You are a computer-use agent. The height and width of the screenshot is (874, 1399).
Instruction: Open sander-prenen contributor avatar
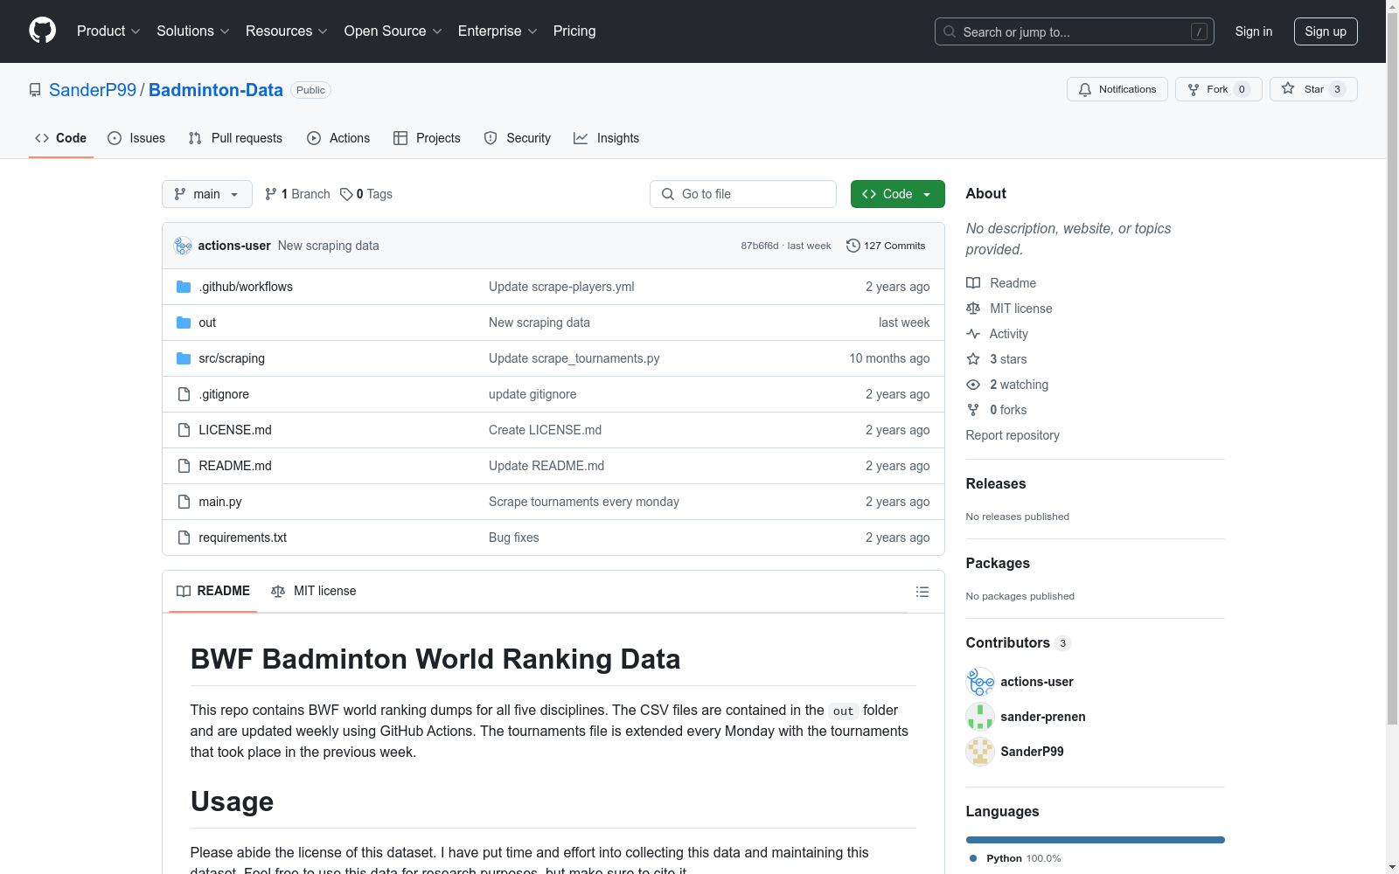click(980, 717)
